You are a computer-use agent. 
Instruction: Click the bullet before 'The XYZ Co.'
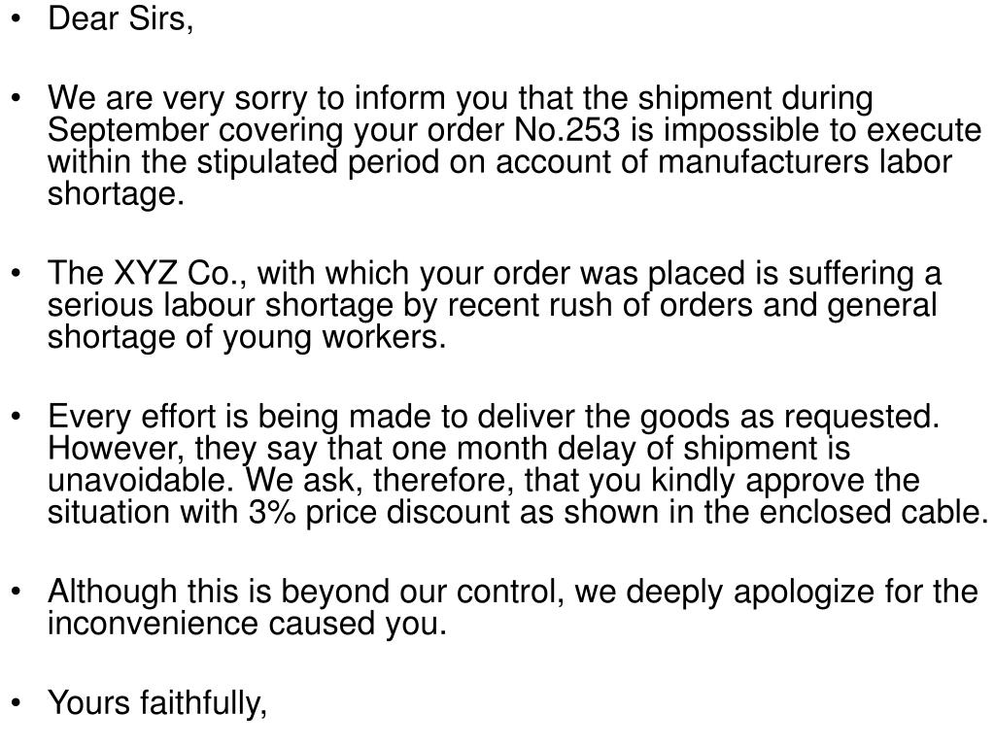[x=16, y=274]
